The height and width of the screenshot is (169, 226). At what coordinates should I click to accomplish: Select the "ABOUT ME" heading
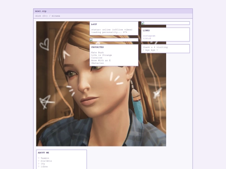pyautogui.click(x=44, y=153)
